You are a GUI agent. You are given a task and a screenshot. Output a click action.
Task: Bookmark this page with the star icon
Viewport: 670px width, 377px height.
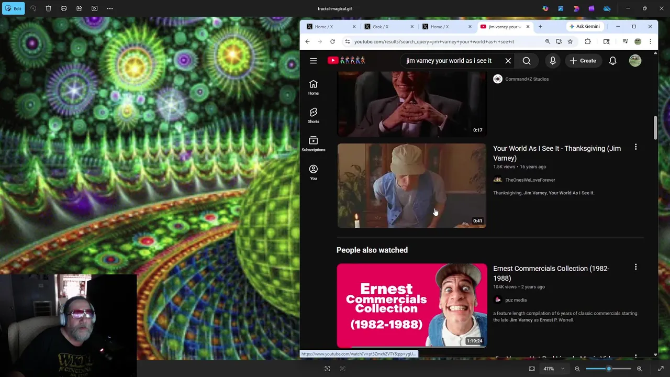coord(570,41)
